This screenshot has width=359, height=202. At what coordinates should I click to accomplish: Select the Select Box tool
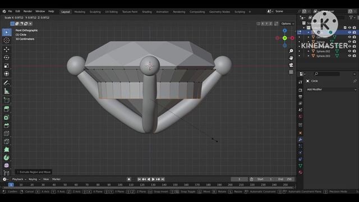(6, 33)
